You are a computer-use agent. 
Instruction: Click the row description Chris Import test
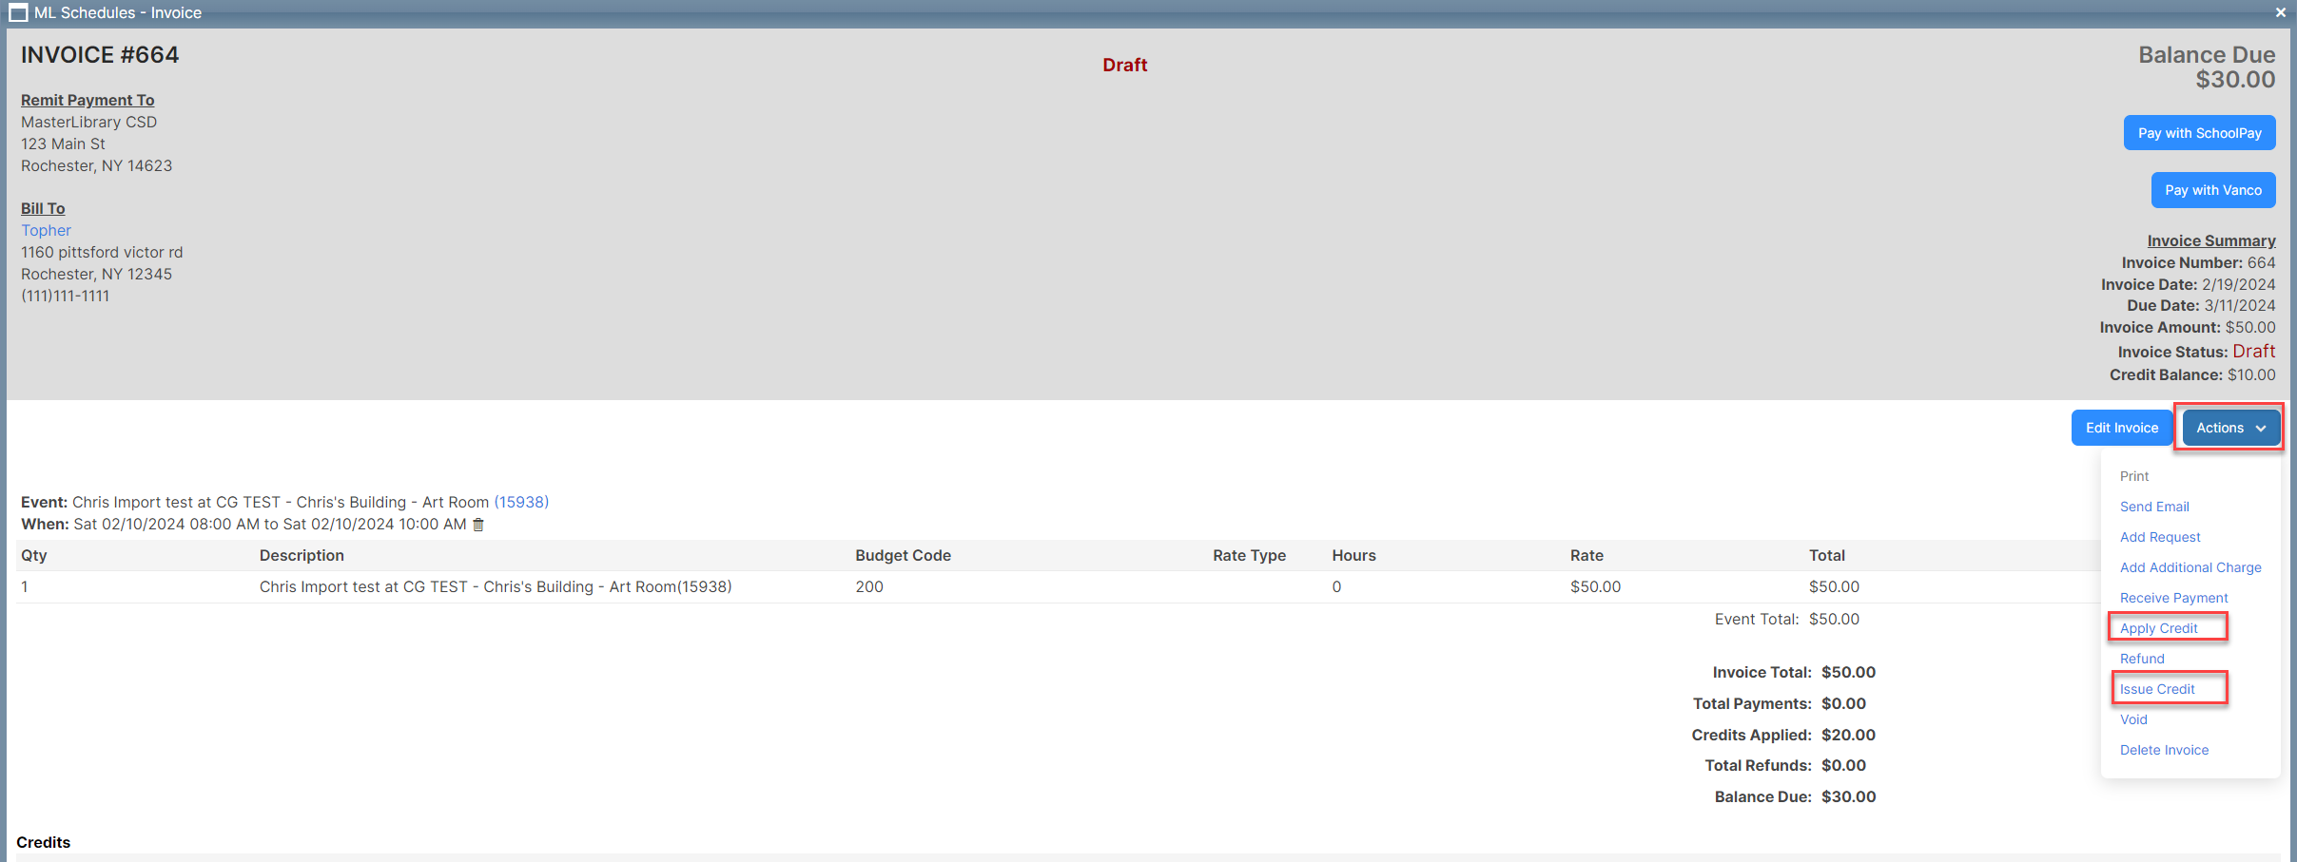click(x=496, y=586)
